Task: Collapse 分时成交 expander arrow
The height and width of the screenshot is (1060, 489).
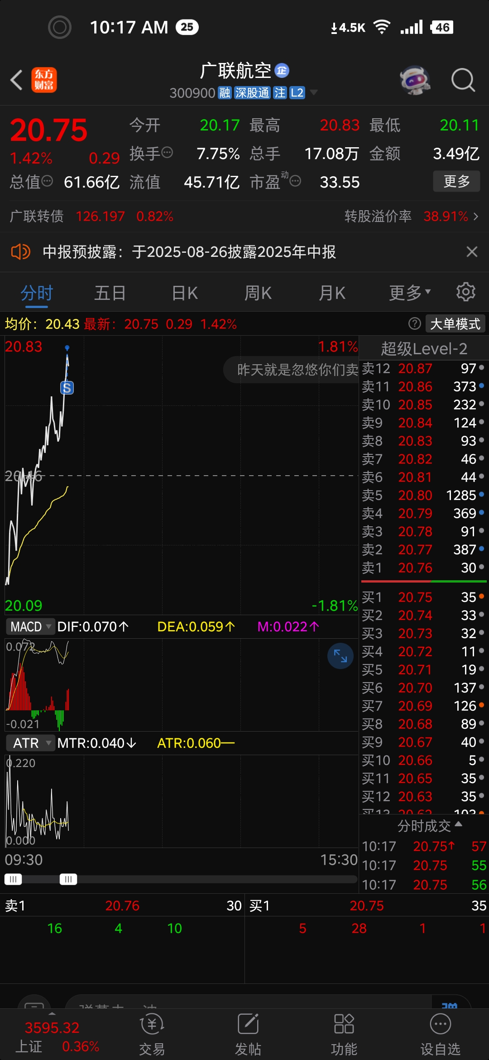Action: click(458, 824)
